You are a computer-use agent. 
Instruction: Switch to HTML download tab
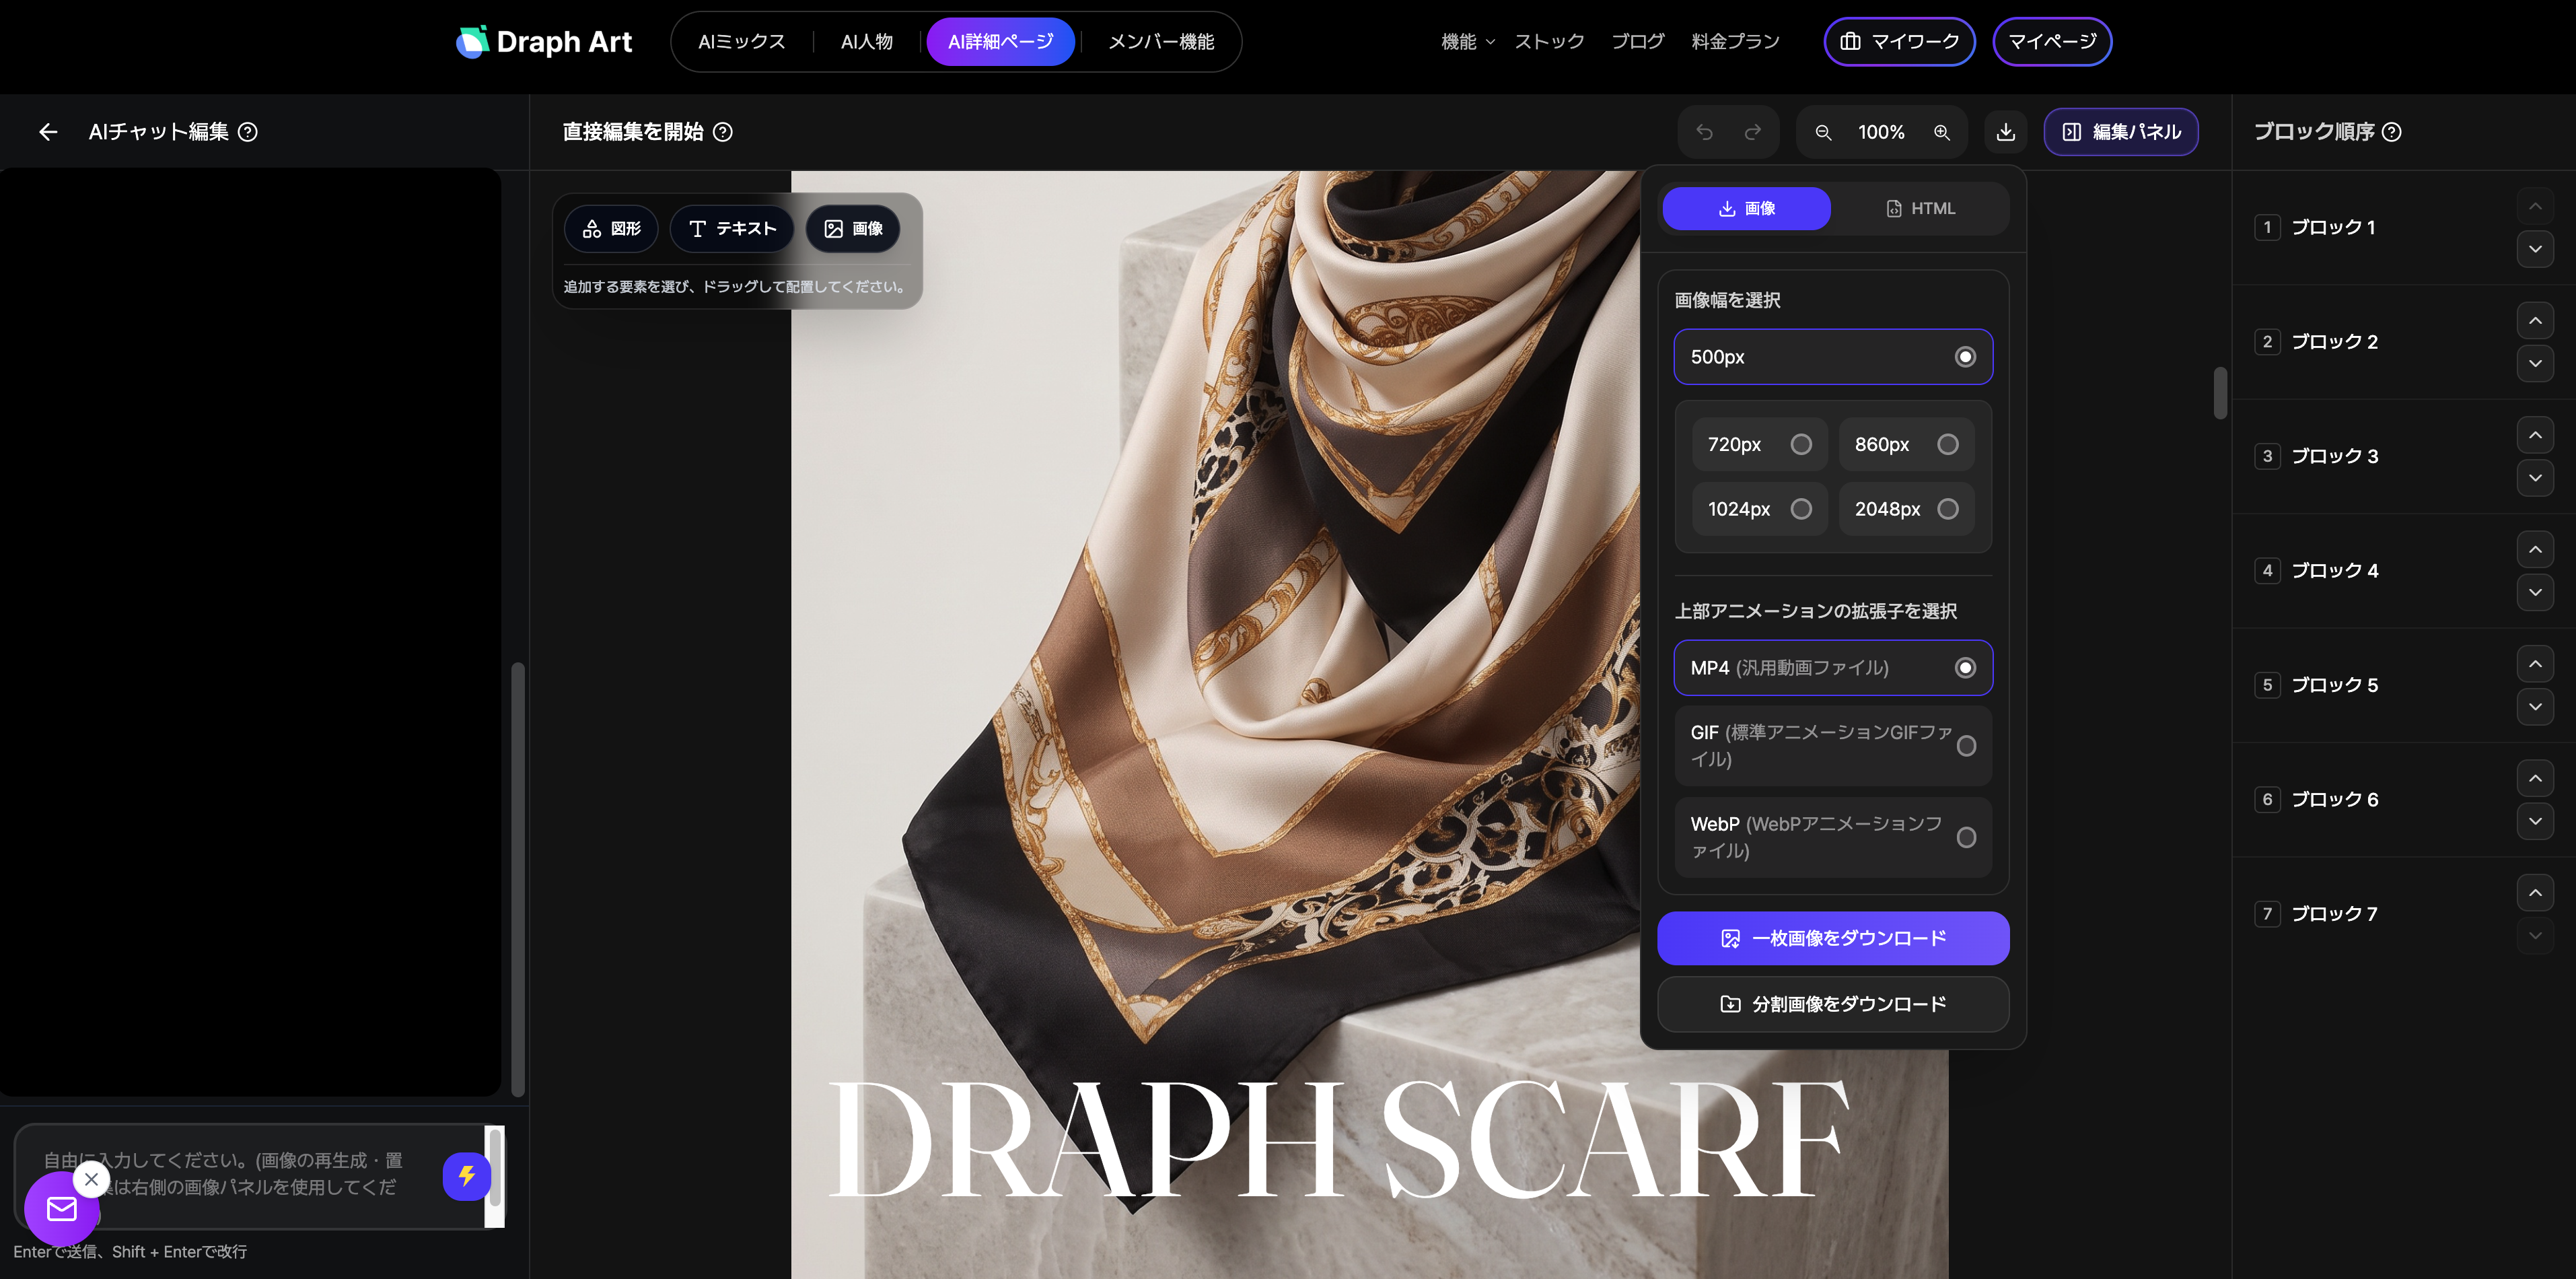tap(1920, 209)
